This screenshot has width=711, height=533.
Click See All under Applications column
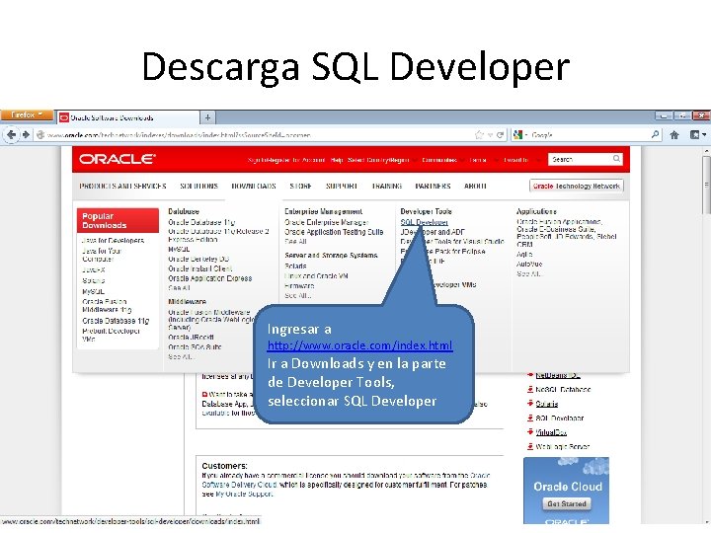pyautogui.click(x=528, y=273)
